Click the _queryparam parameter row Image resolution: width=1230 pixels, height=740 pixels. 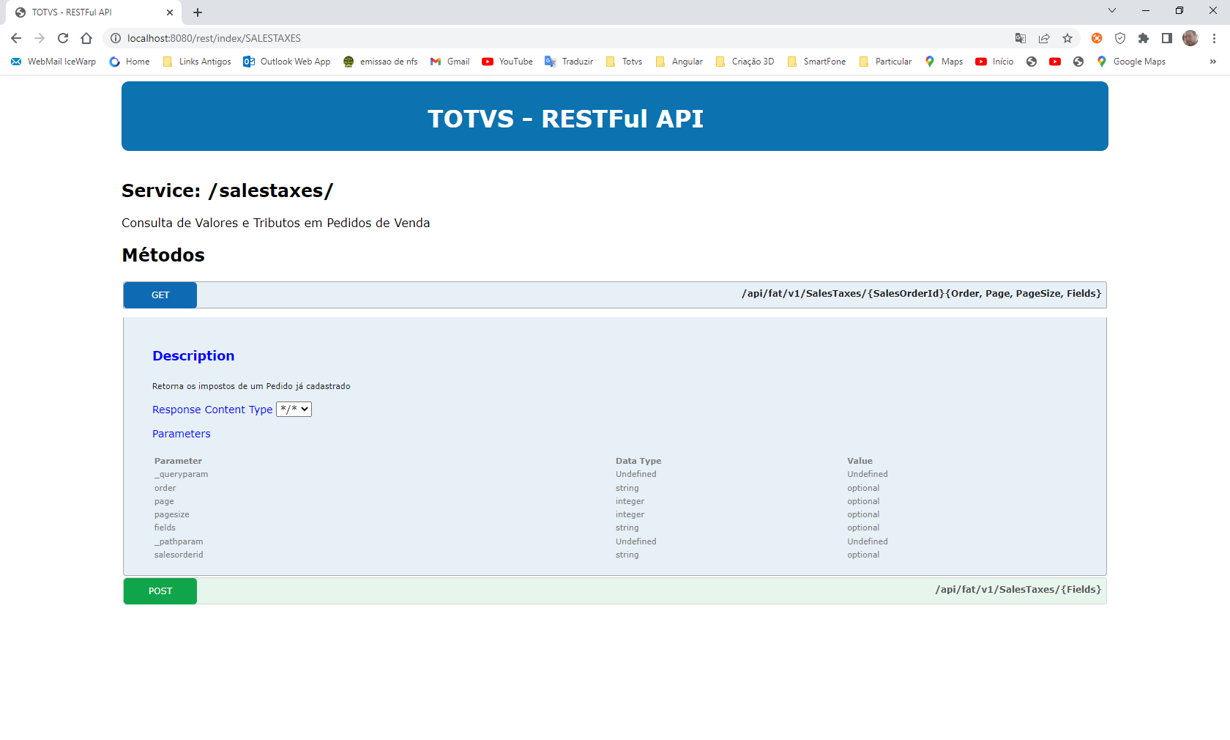615,474
